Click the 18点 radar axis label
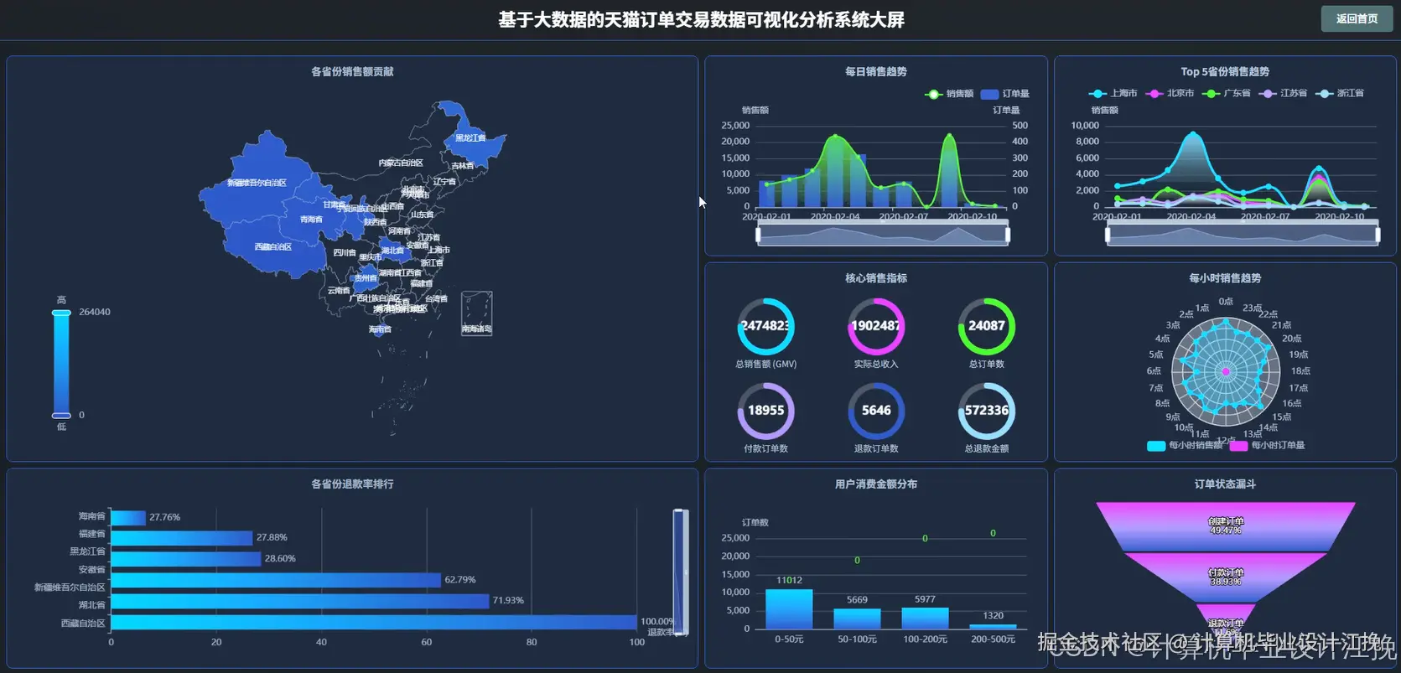The width and height of the screenshot is (1401, 673). pyautogui.click(x=1300, y=370)
